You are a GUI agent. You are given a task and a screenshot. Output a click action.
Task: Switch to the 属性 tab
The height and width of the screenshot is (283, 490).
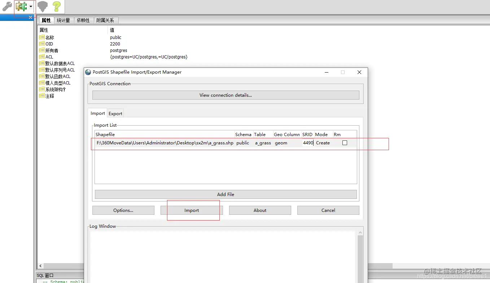pyautogui.click(x=46, y=20)
